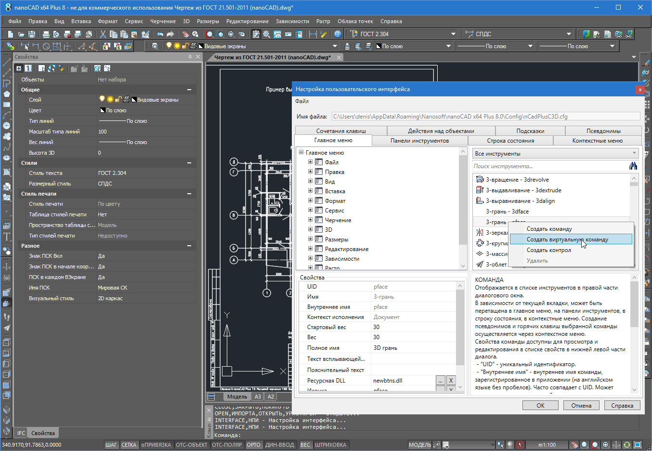Click the Undo arrow icon

click(x=160, y=34)
